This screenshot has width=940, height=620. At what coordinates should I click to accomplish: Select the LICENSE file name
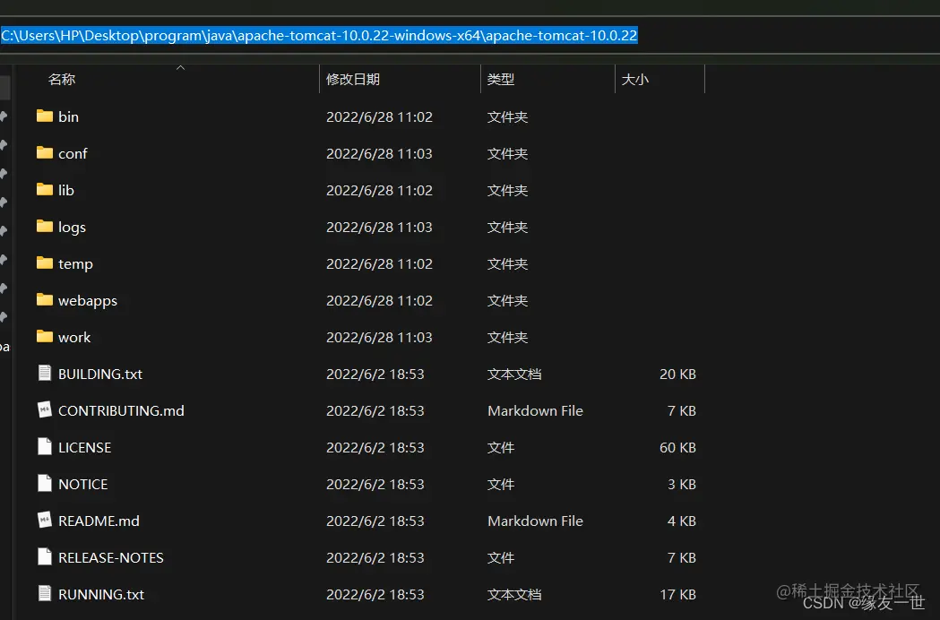[x=84, y=447]
